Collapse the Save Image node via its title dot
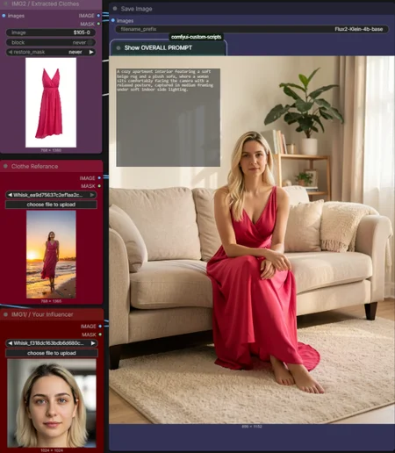Viewport: 395px width, 453px height. pyautogui.click(x=115, y=9)
